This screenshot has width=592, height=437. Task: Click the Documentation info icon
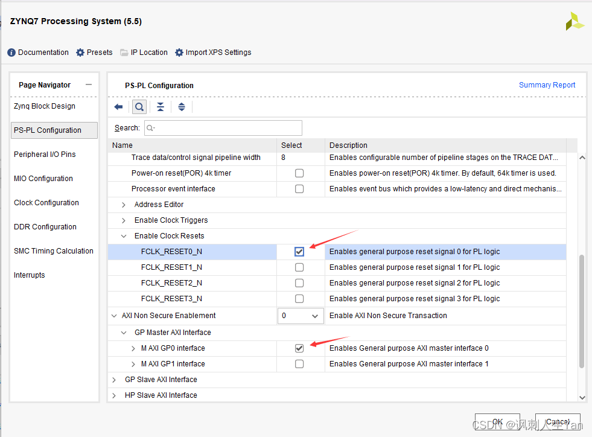click(11, 53)
